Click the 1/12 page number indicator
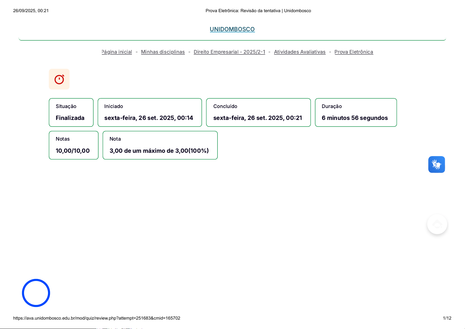This screenshot has width=465, height=329. (447, 318)
